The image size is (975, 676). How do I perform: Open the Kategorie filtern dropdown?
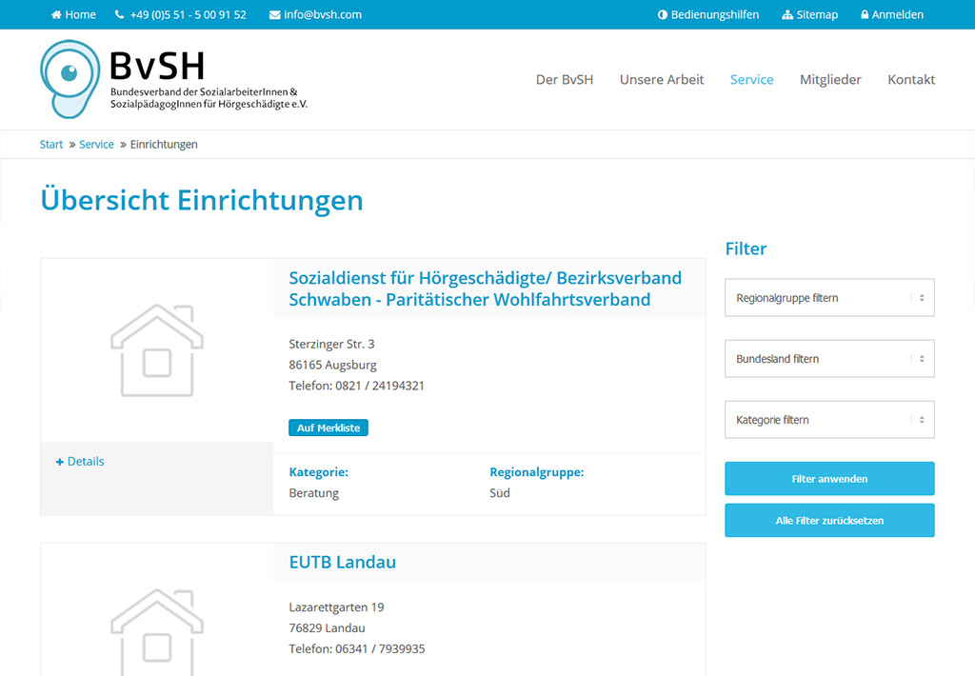point(829,420)
